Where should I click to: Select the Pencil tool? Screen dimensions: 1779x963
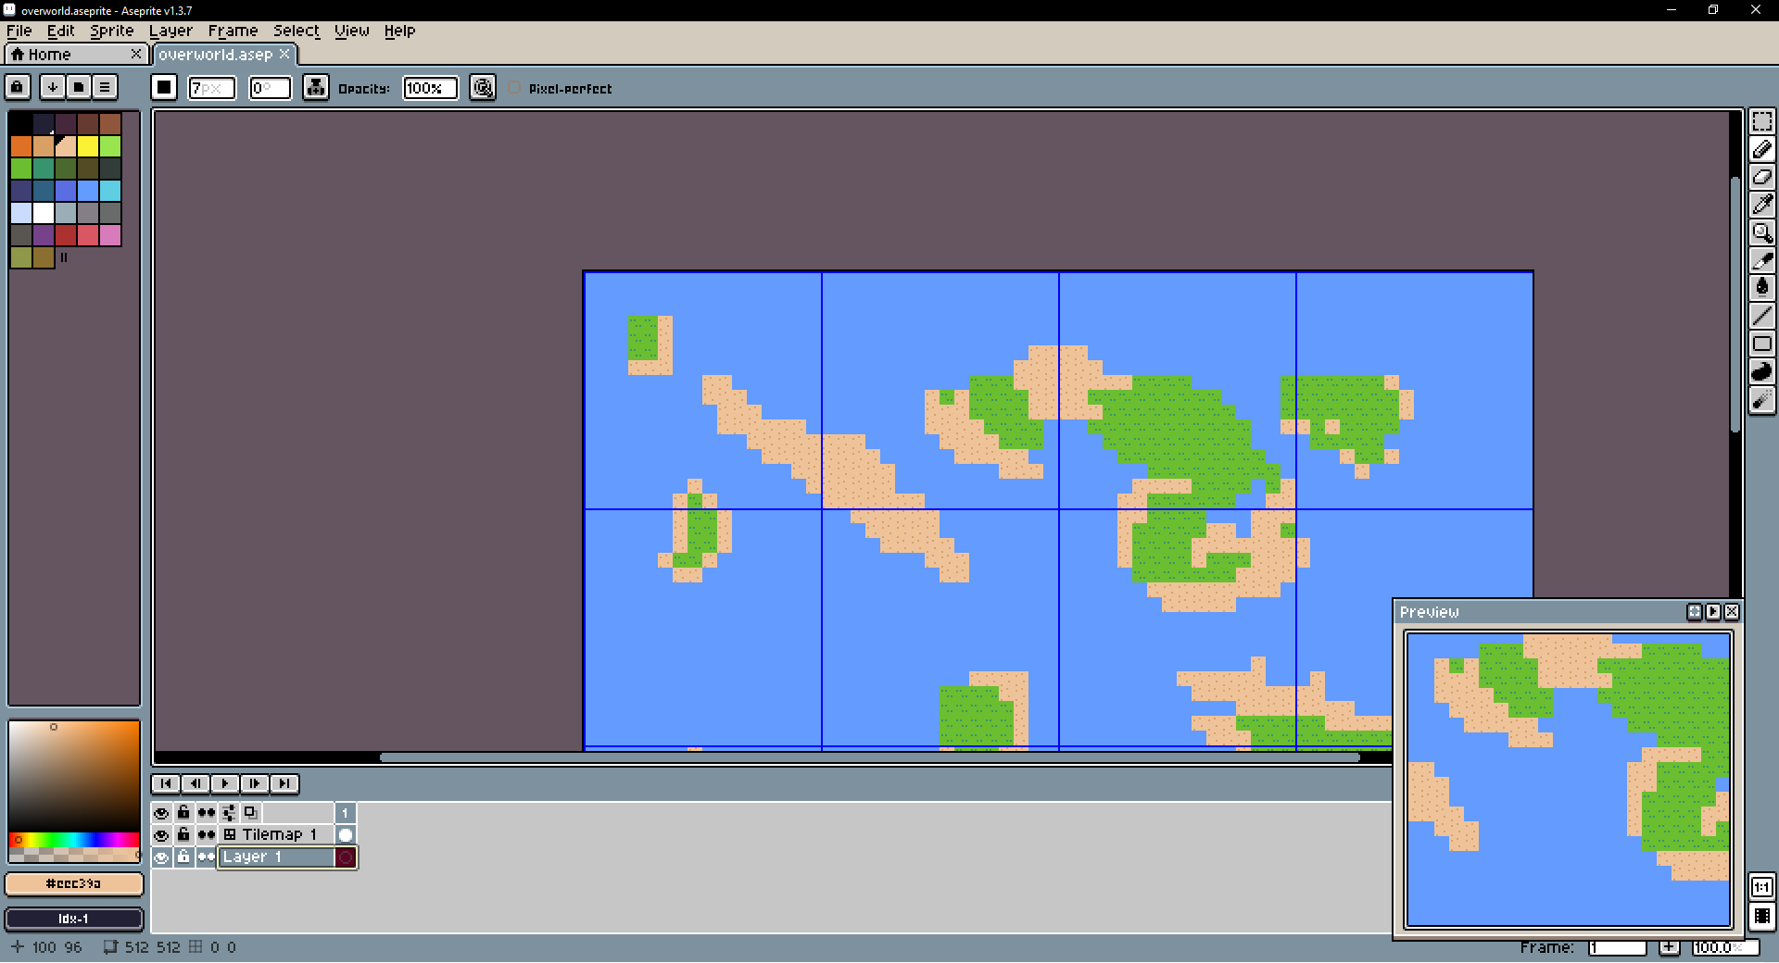(1761, 149)
